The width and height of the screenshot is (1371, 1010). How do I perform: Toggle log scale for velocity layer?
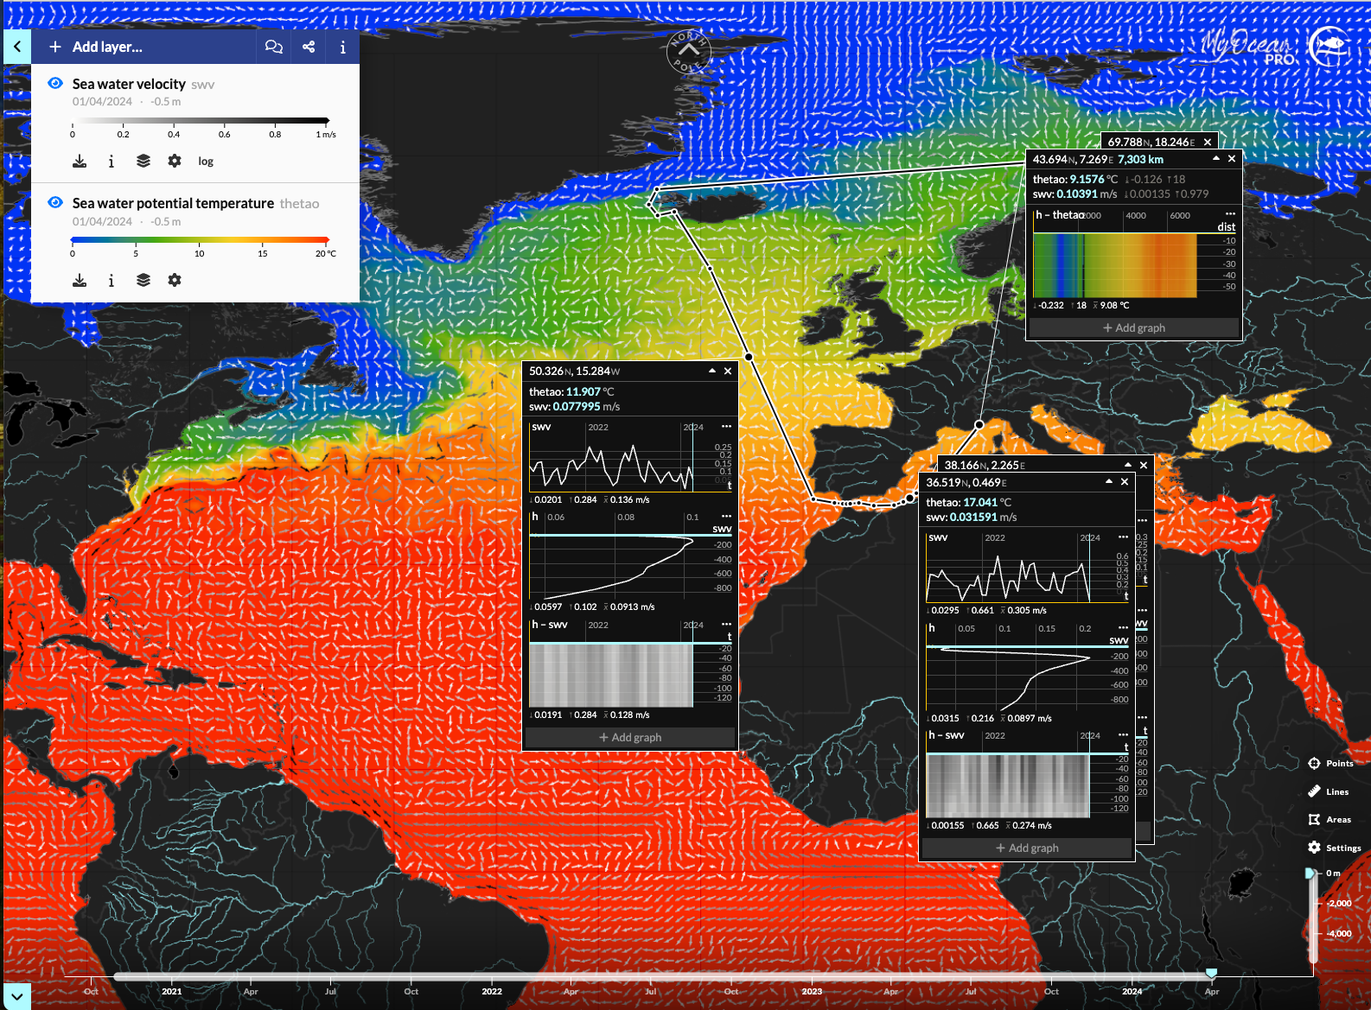pyautogui.click(x=206, y=162)
